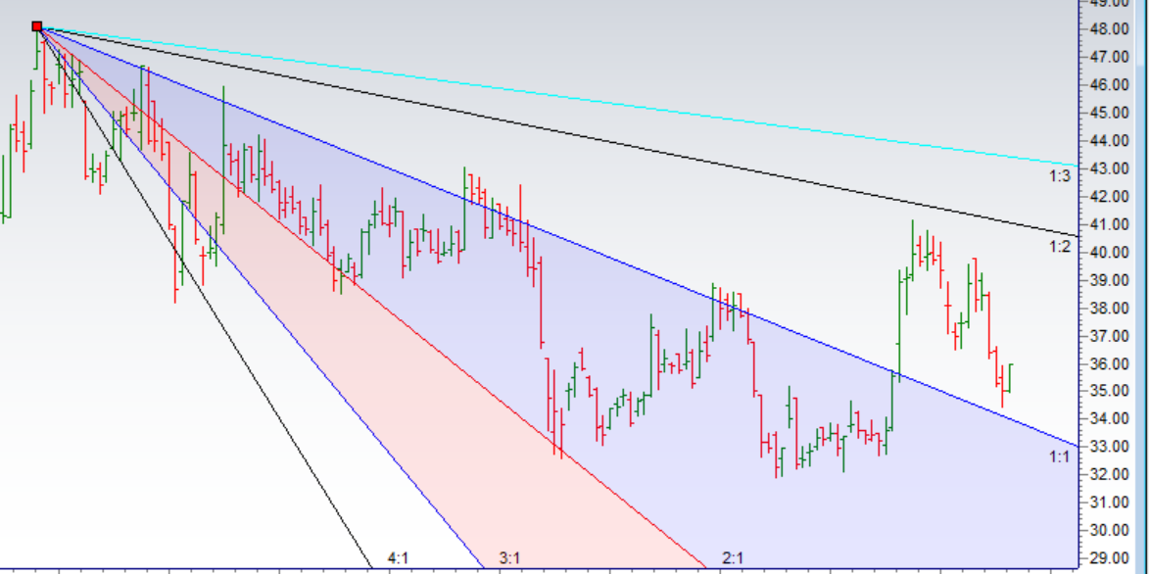This screenshot has width=1150, height=574.
Task: Click the 36.00 price axis label
Action: point(1111,364)
